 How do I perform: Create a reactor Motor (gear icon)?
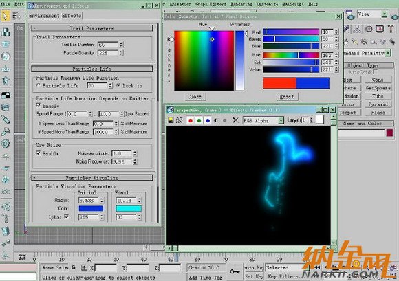pos(6,144)
